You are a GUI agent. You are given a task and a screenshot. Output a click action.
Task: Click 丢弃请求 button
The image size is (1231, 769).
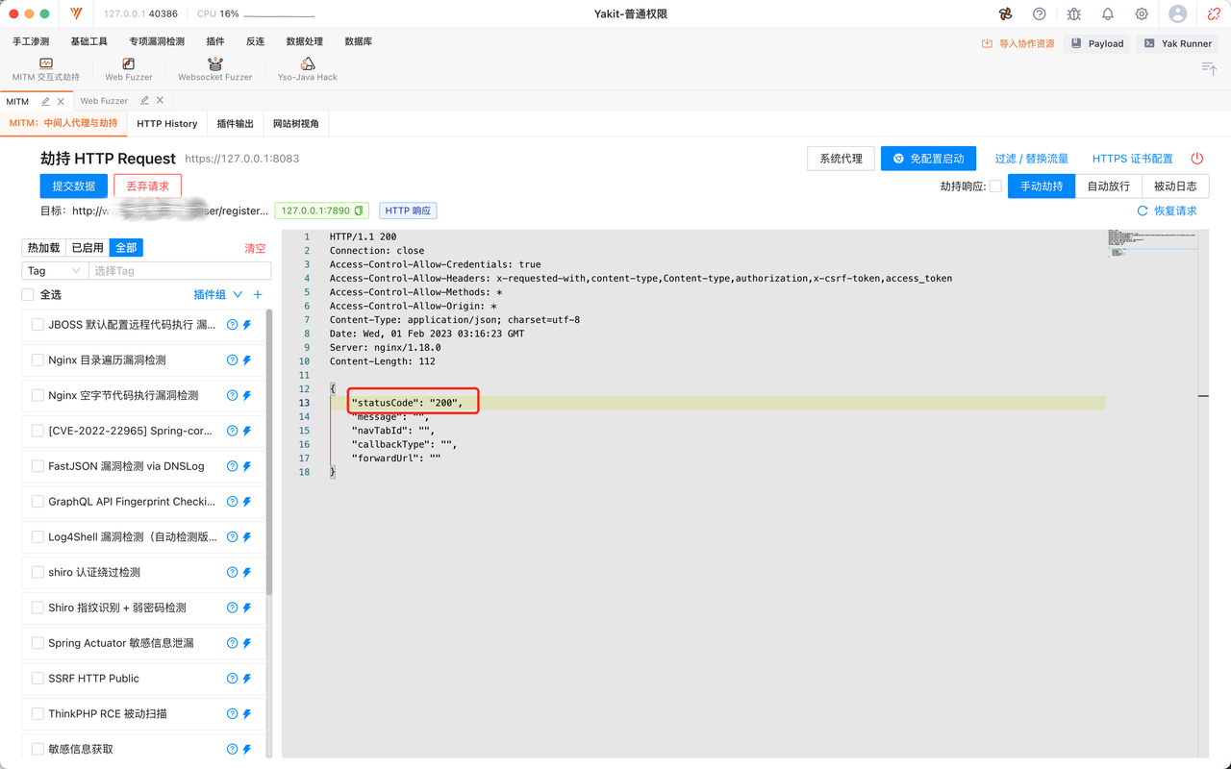[x=148, y=186]
